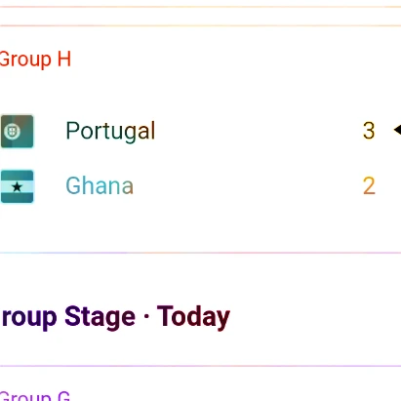Click the winner arrow beside Portugal's score
401x401 pixels.
coord(397,130)
